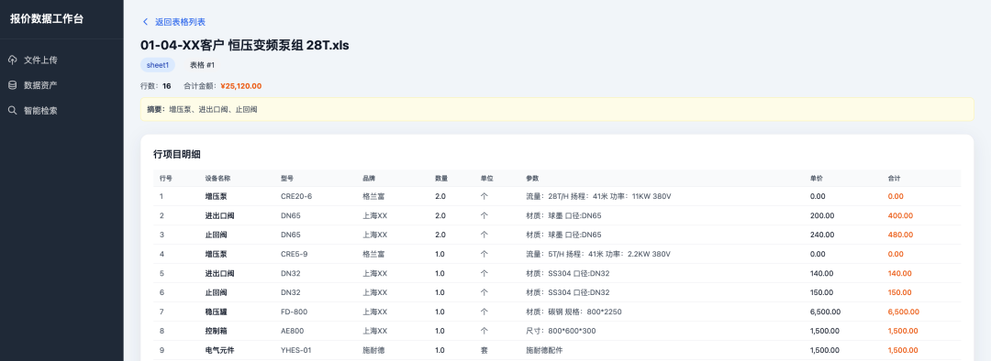The height and width of the screenshot is (361, 991).
Task: Click model cell CRE20-6
Action: pyautogui.click(x=296, y=196)
